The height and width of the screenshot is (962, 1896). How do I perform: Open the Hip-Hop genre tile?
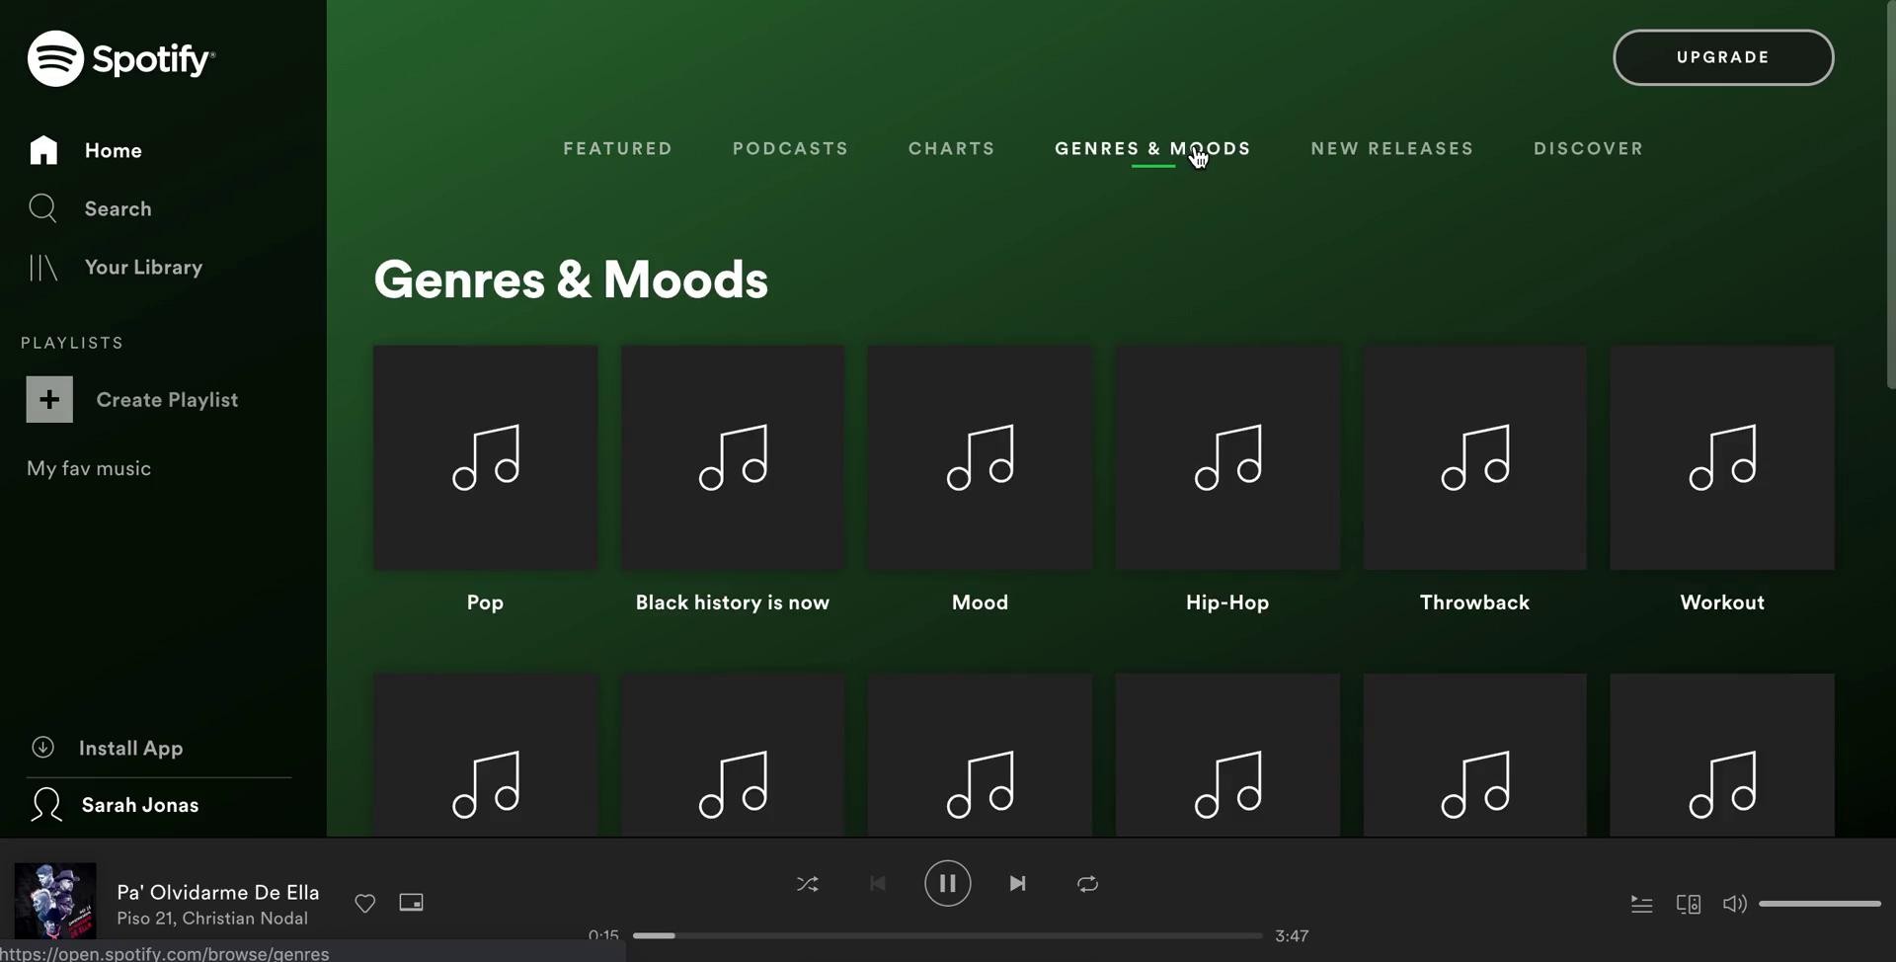[x=1227, y=457]
